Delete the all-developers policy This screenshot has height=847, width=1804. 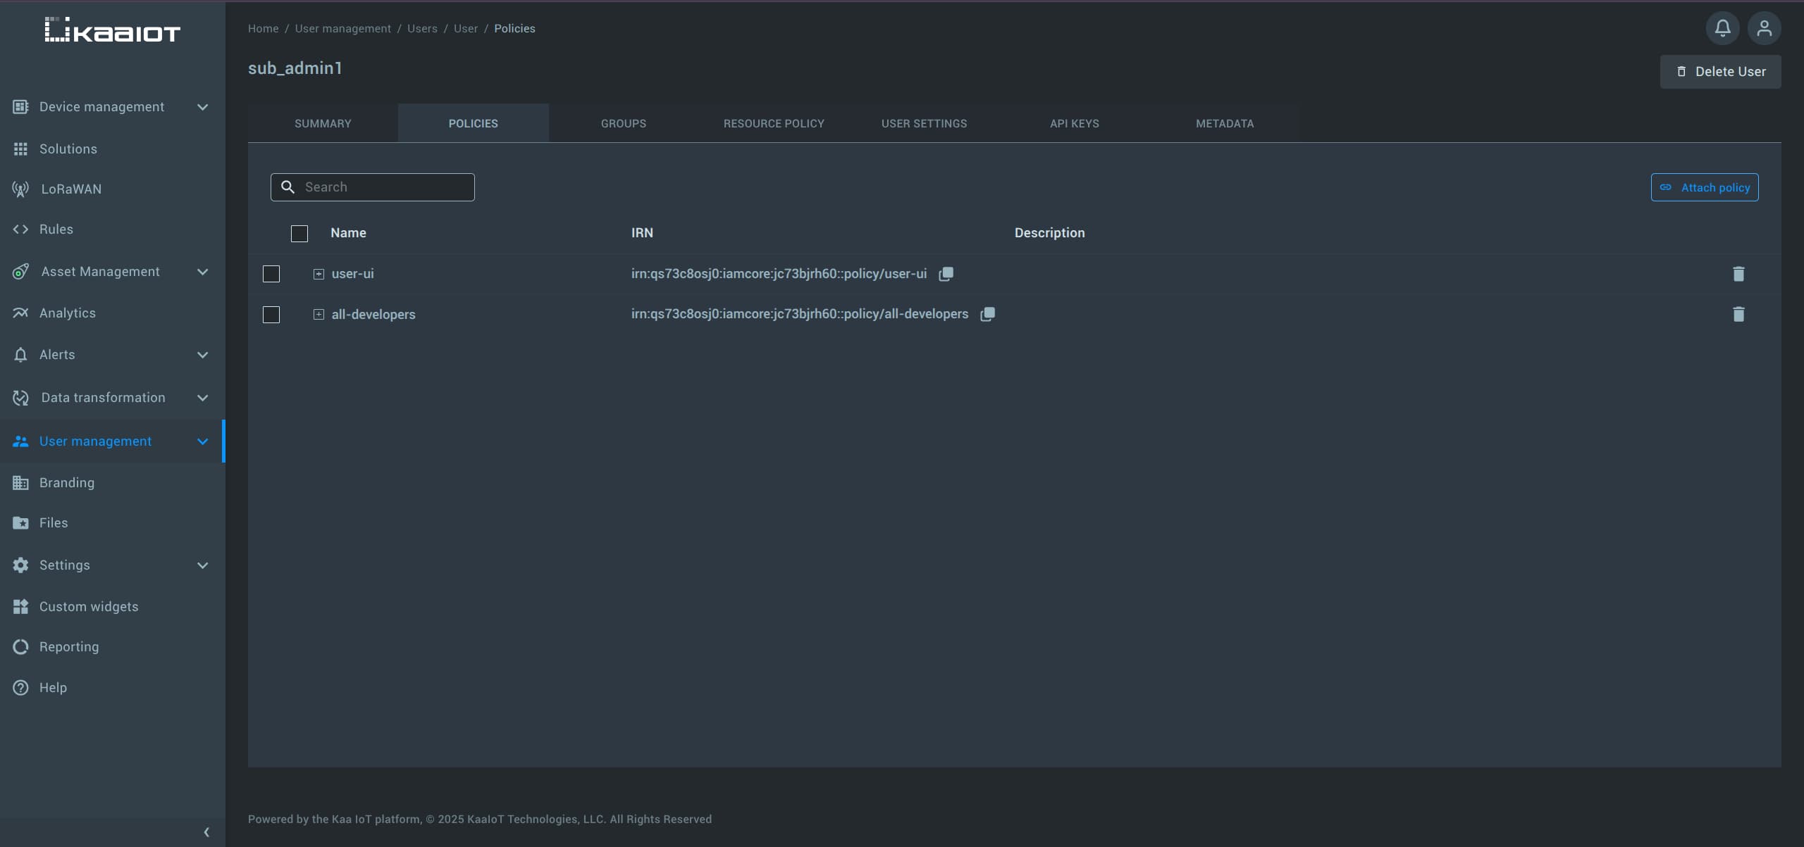[x=1738, y=315]
